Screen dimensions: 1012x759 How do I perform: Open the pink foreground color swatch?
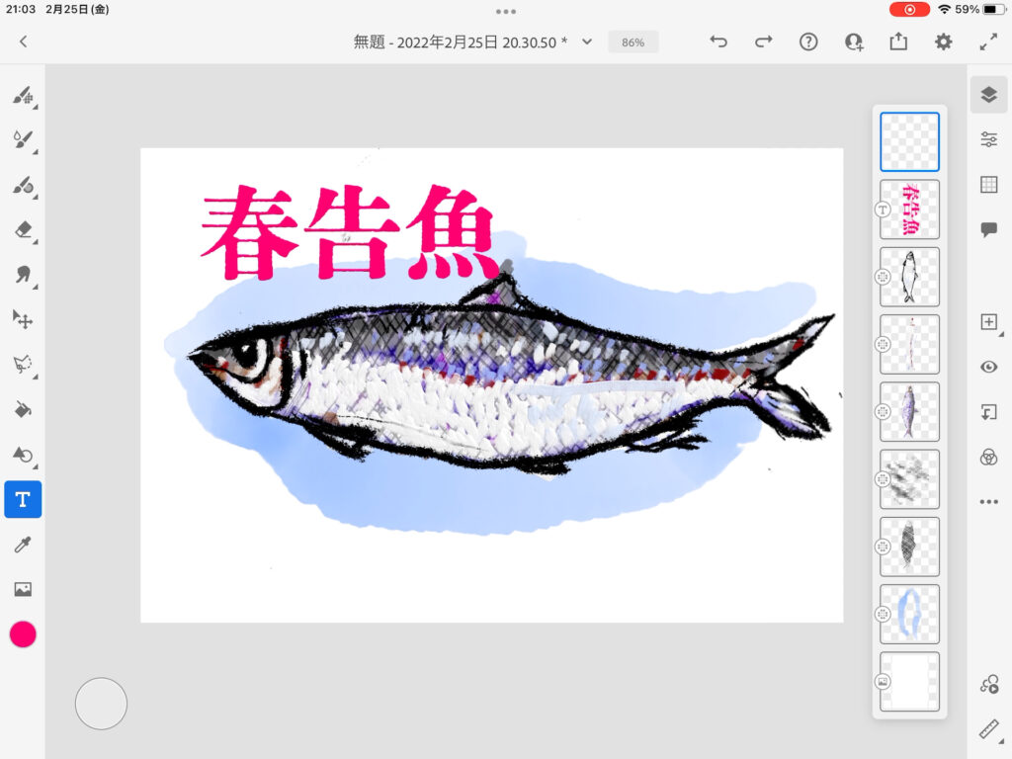click(23, 634)
